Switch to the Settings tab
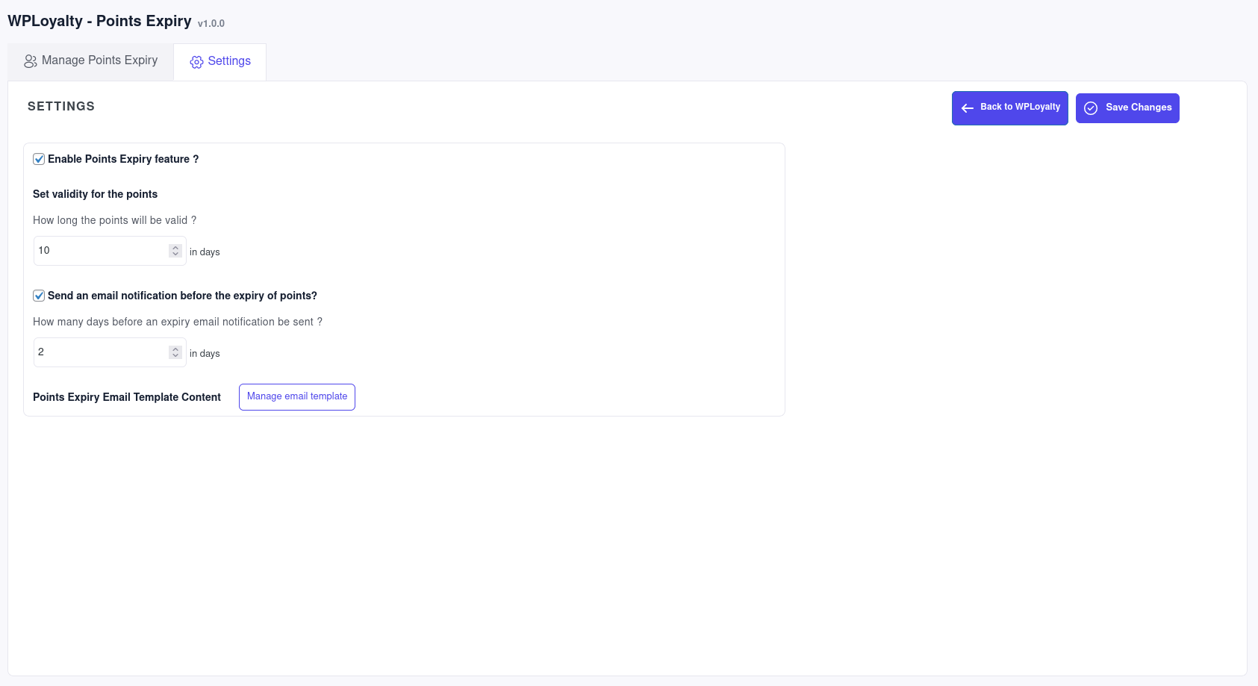The width and height of the screenshot is (1258, 686). coord(220,62)
